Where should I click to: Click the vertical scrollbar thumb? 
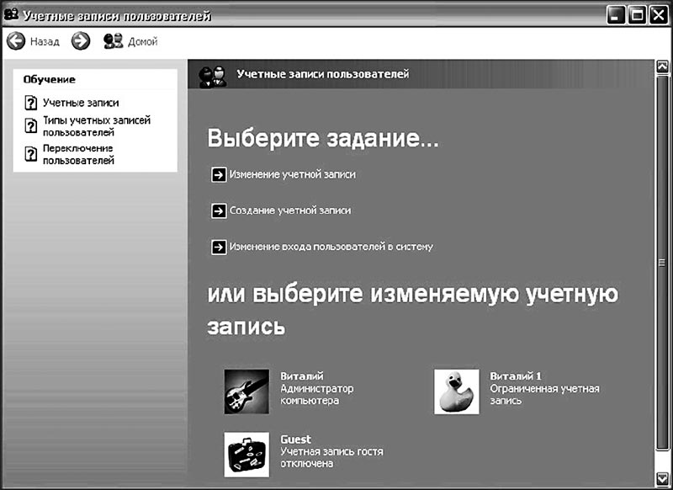pos(662,263)
